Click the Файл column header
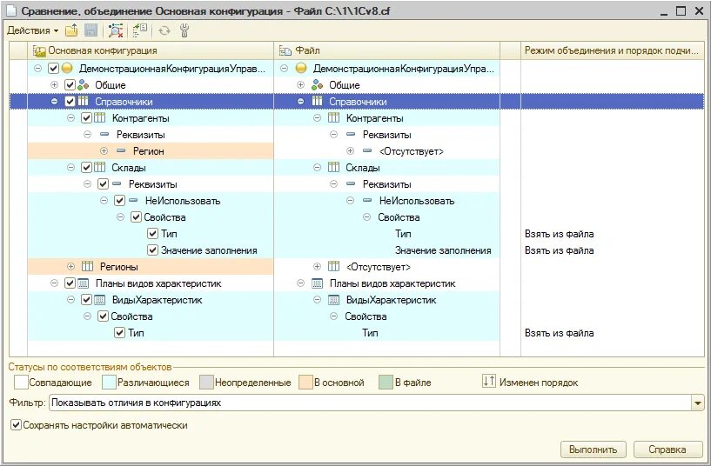The image size is (711, 466). tap(386, 50)
